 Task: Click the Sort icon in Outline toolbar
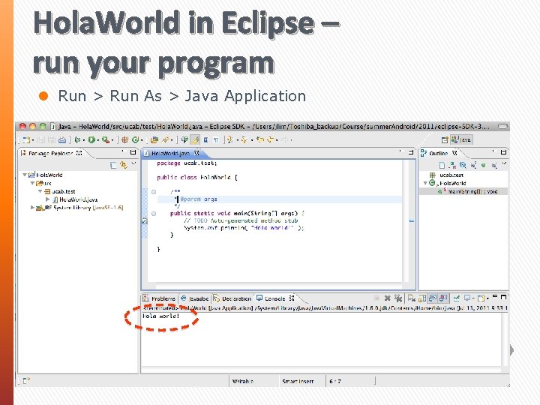coord(452,166)
